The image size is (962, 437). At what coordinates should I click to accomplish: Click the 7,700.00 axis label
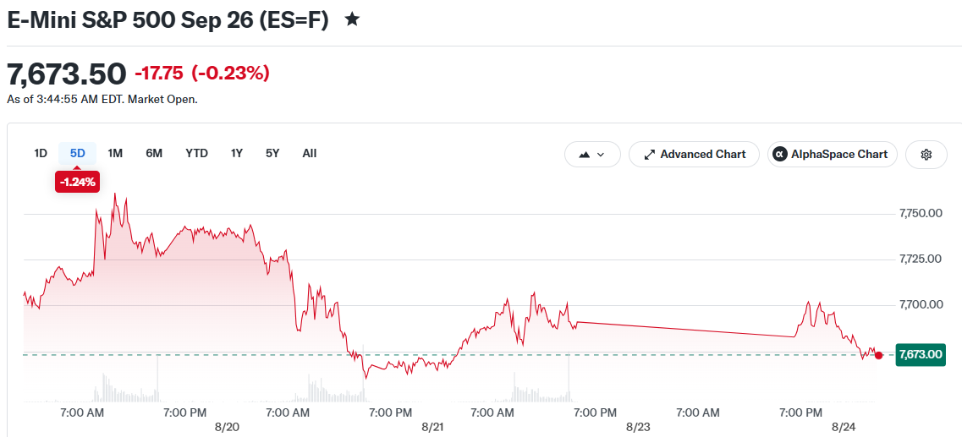pyautogui.click(x=921, y=304)
